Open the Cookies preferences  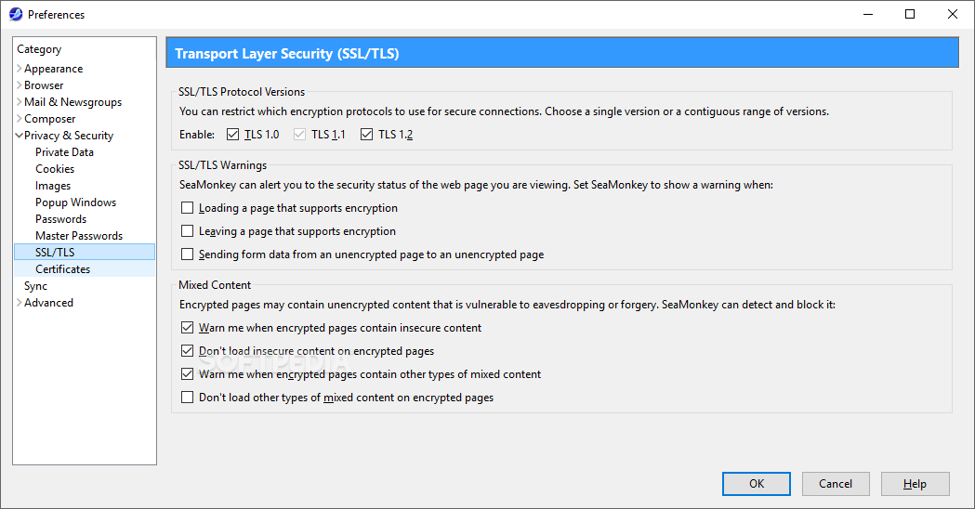click(55, 169)
